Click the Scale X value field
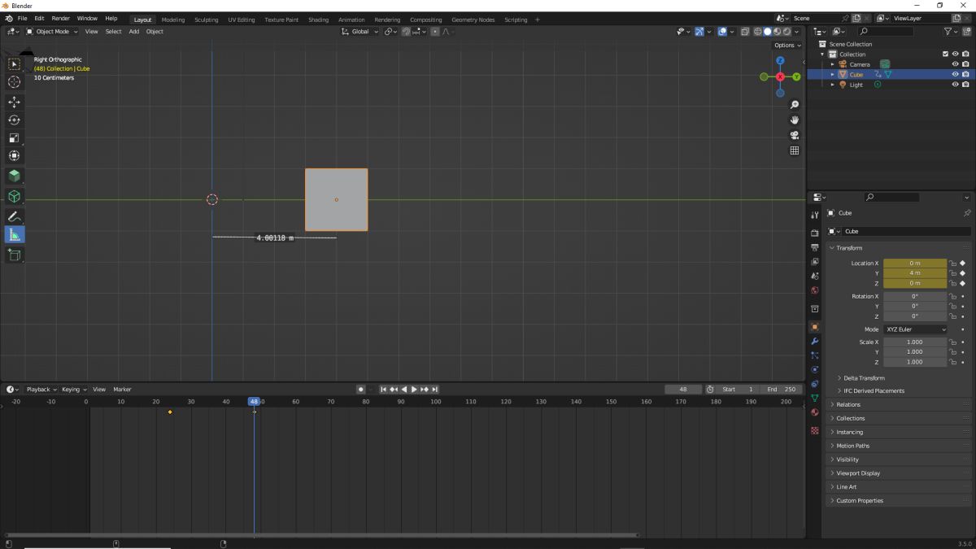976x549 pixels. 915,342
